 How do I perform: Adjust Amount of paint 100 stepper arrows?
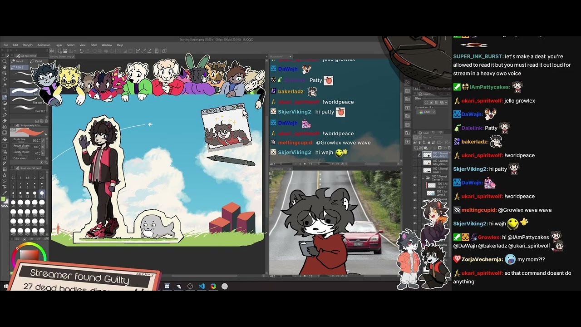[39, 147]
